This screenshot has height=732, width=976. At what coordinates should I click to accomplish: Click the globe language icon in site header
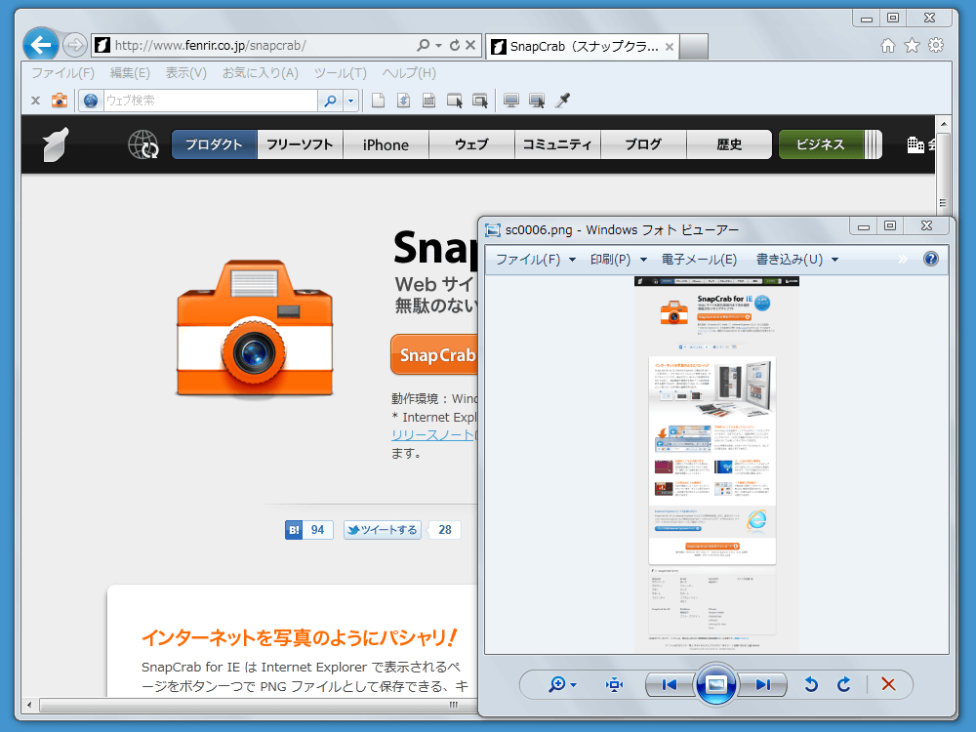pyautogui.click(x=143, y=144)
